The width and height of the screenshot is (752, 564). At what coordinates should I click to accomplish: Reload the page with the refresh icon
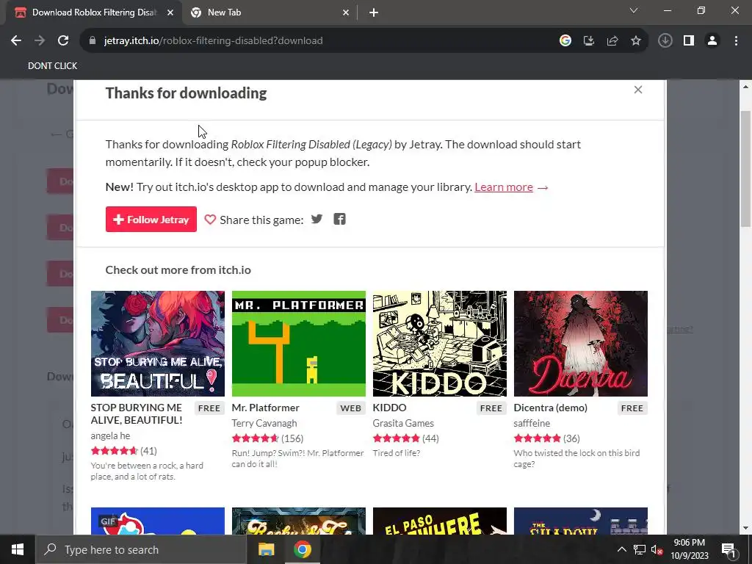pos(63,41)
